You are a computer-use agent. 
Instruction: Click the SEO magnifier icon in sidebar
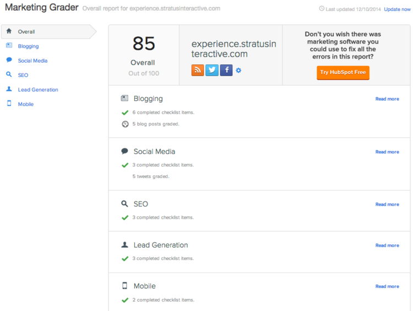coord(9,74)
